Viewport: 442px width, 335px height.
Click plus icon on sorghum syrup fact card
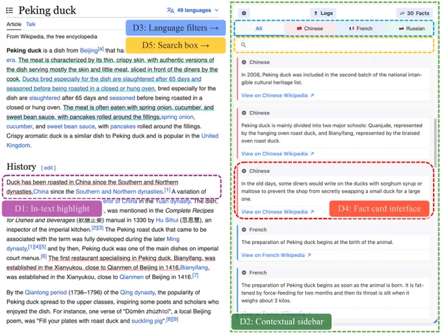244,171
